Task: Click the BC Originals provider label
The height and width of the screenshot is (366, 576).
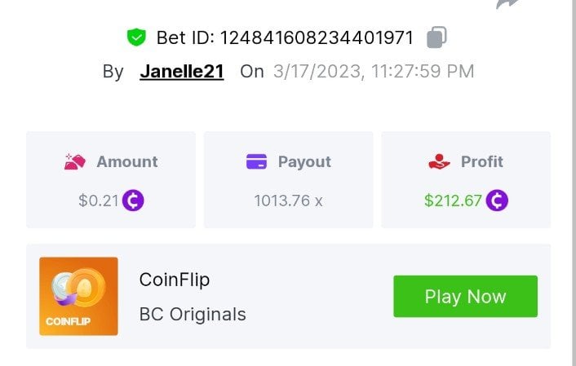Action: click(x=193, y=314)
